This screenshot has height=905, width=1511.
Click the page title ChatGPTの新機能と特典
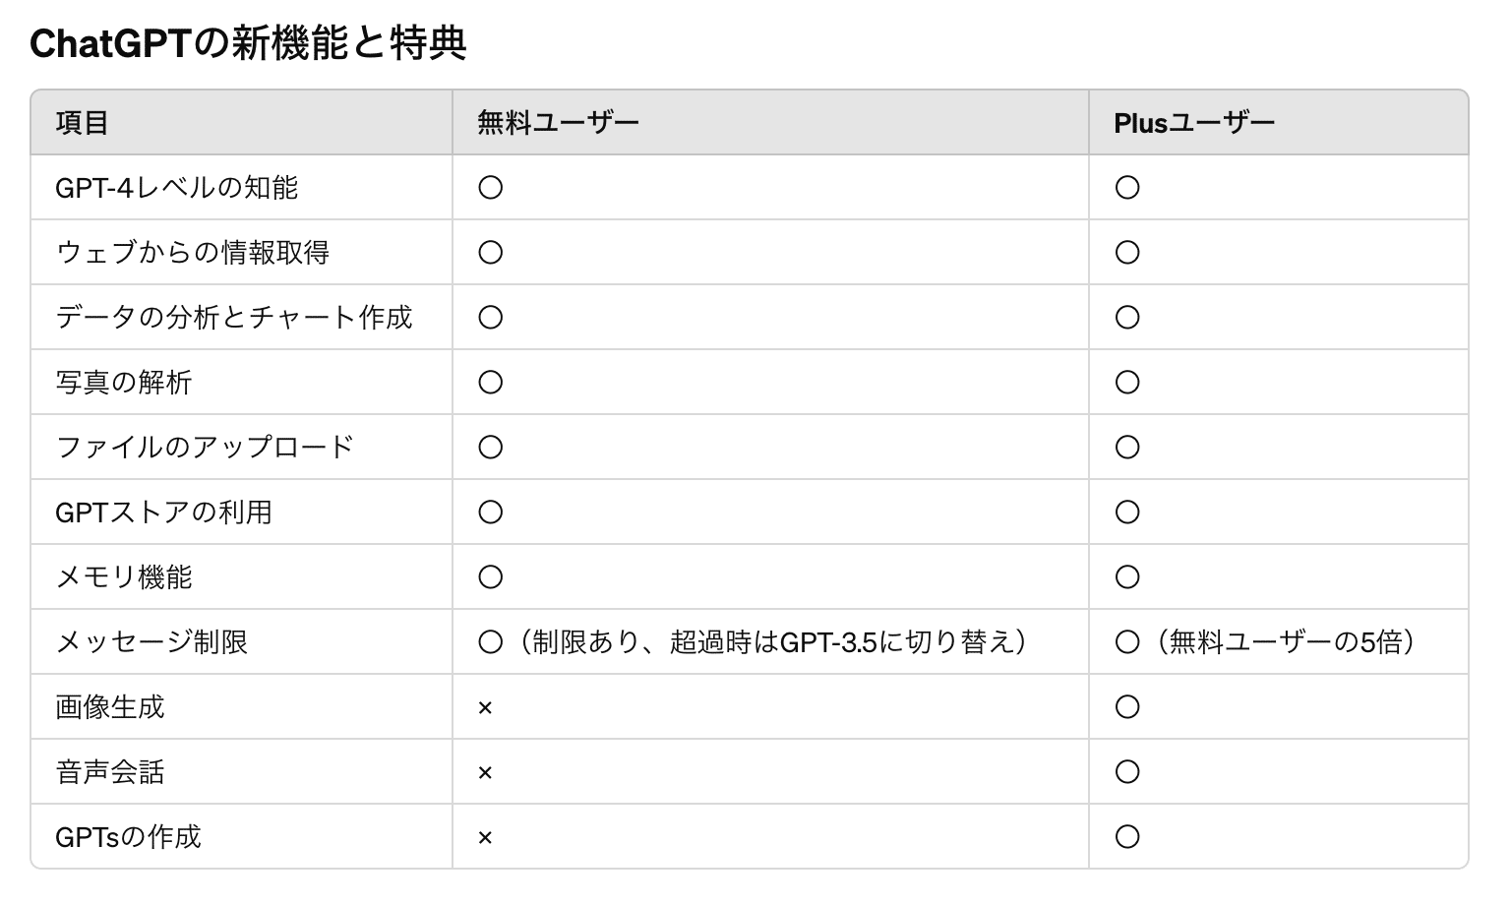pos(248,43)
